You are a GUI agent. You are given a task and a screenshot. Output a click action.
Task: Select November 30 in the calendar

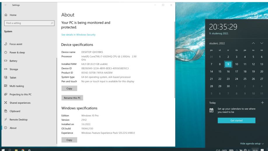click(x=228, y=86)
